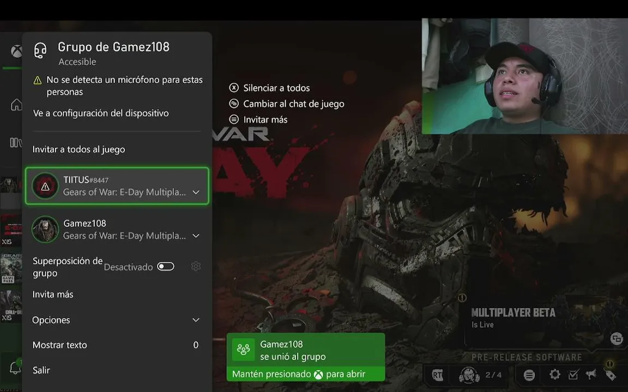Click the menu button icon for Invitar más
628x392 pixels.
tap(234, 119)
